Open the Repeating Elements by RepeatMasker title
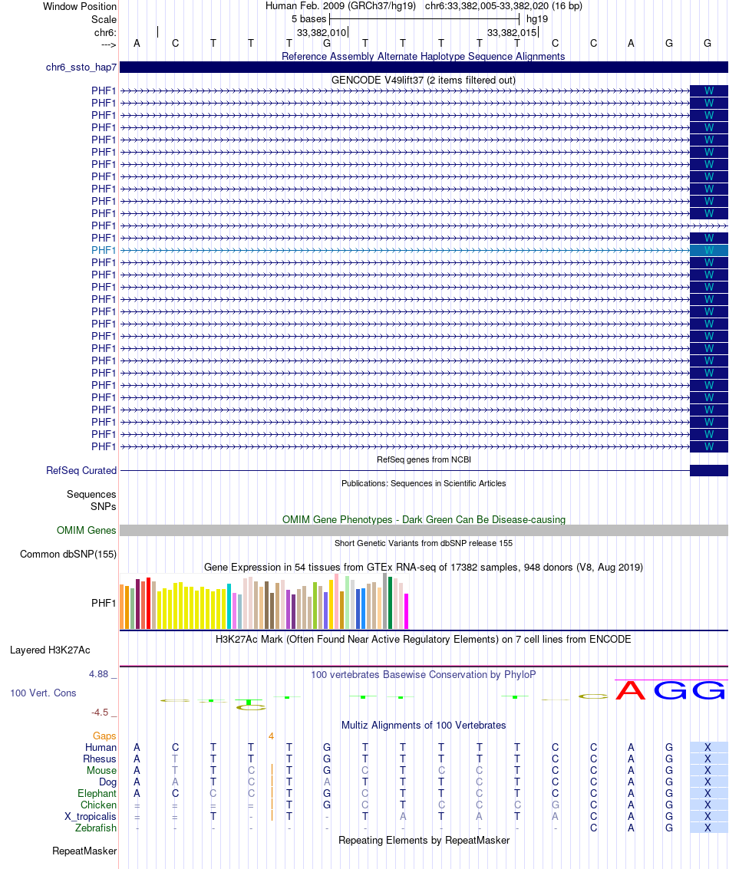This screenshot has height=869, width=729. (x=424, y=841)
